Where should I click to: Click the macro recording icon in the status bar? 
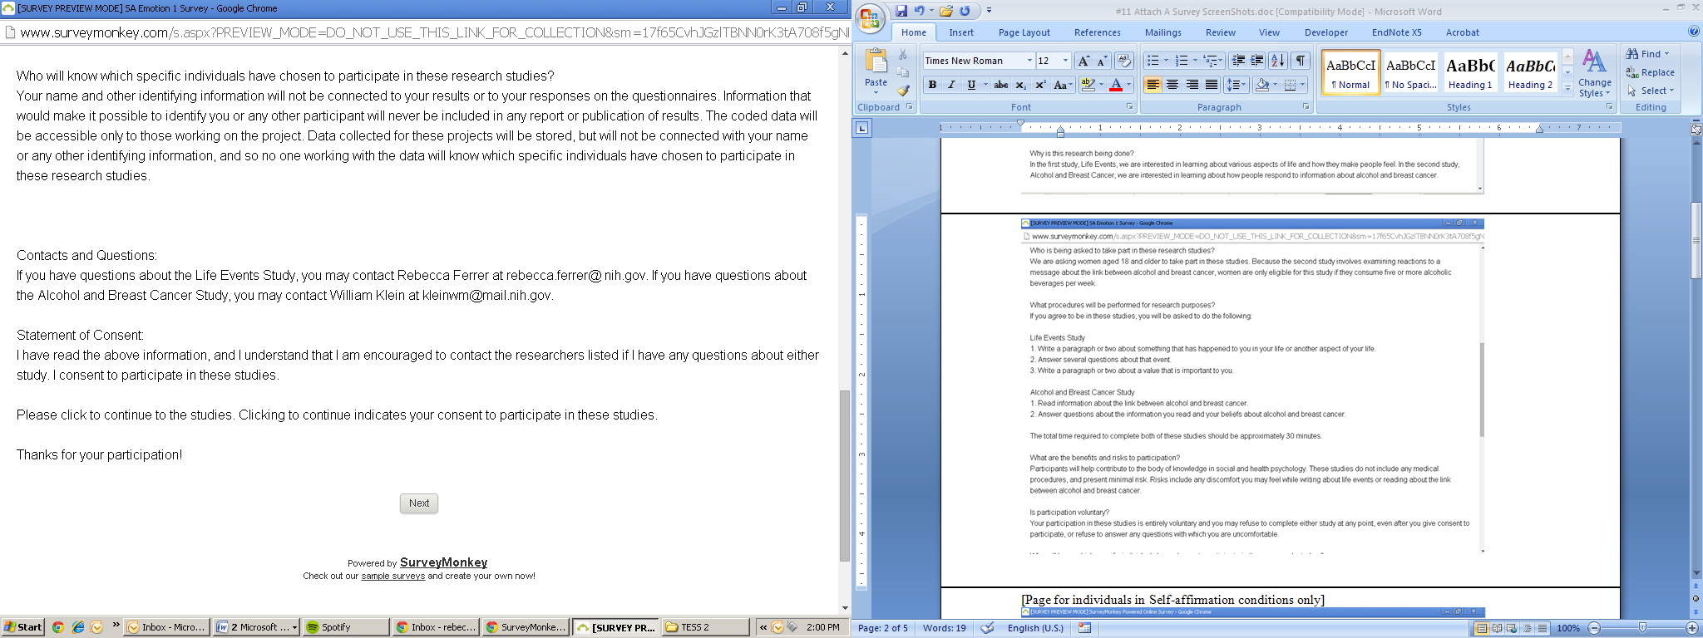pyautogui.click(x=1085, y=628)
